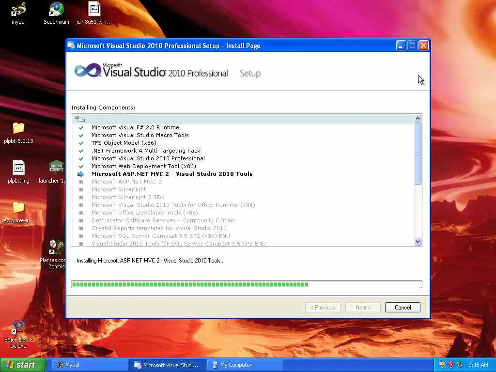Click the drive icon atop component list
The image size is (496, 372).
tap(80, 119)
